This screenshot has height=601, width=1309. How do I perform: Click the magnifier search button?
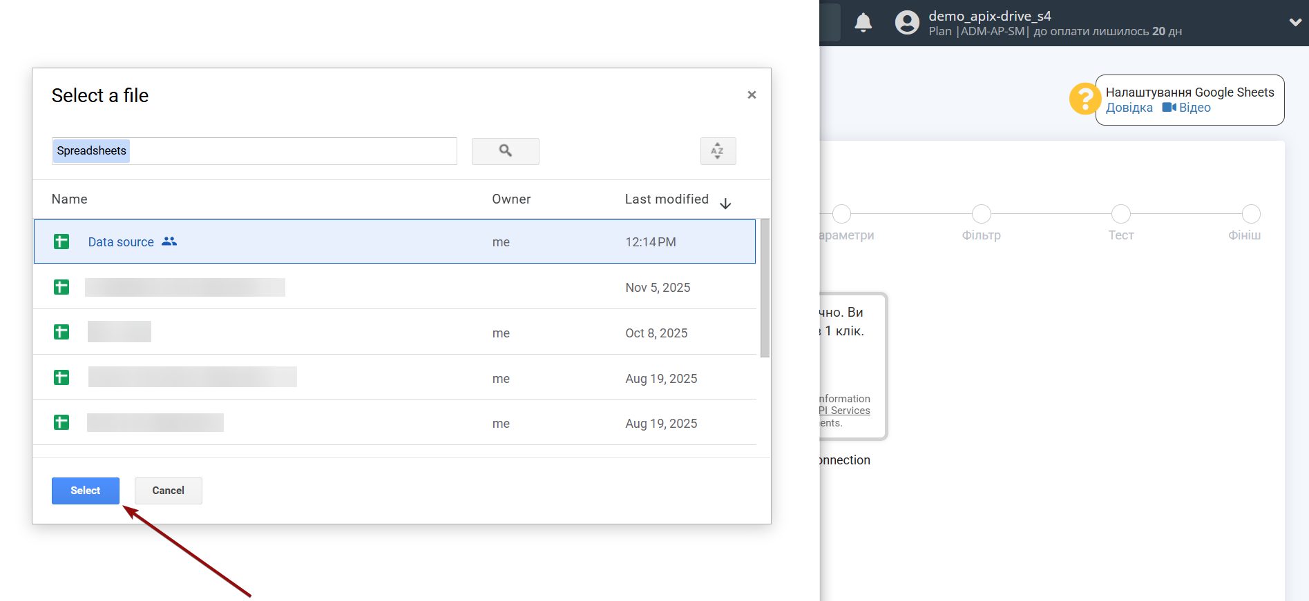pos(505,151)
